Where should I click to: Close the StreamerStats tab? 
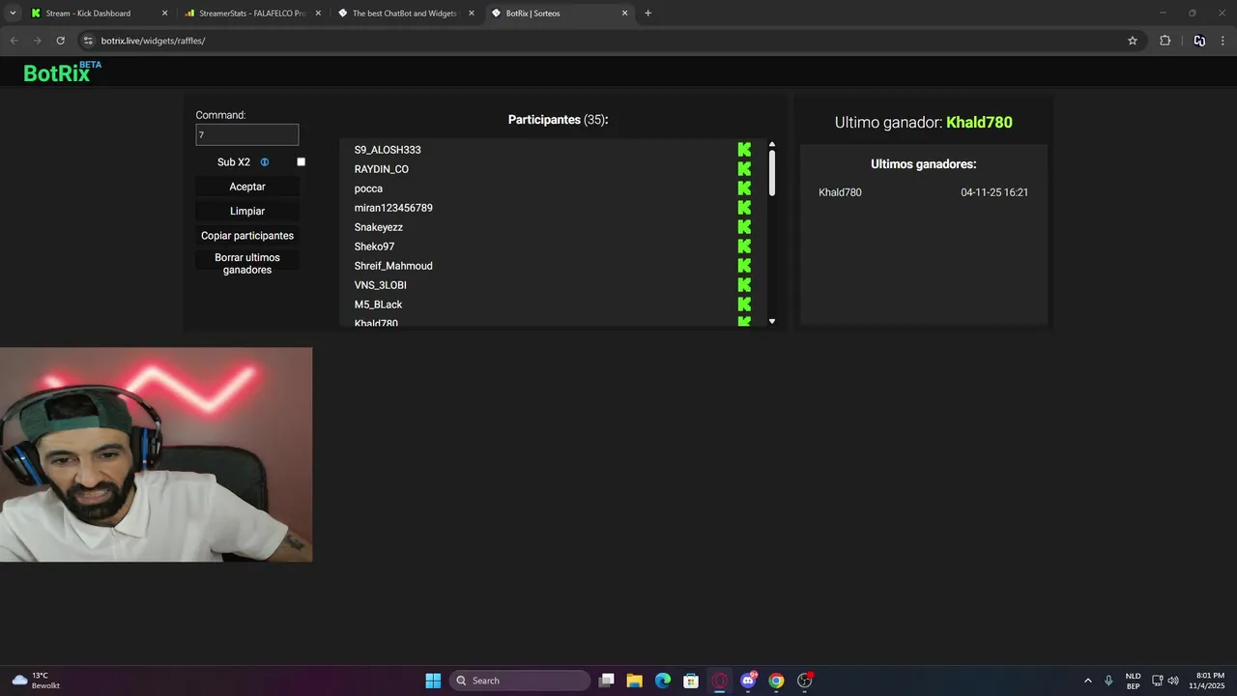[318, 14]
